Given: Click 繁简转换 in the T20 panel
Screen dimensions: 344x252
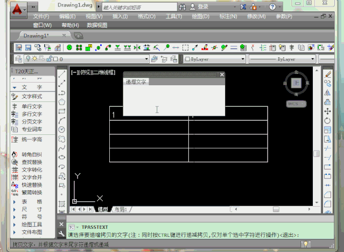Looking at the screenshot, I should point(32,193).
